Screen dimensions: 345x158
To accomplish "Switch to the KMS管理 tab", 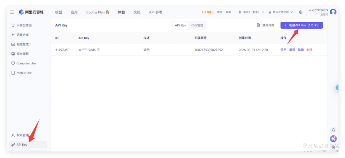I will 197,25.
